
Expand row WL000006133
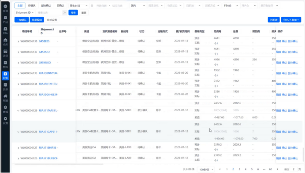[18, 95]
